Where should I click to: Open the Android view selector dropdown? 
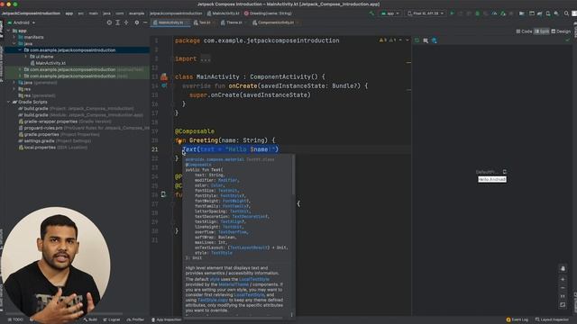point(24,22)
